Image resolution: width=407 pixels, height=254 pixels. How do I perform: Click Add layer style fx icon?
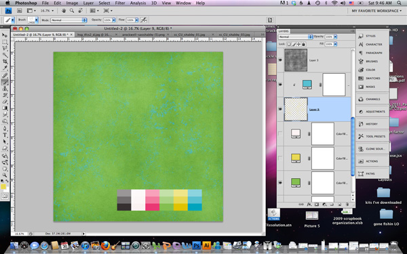[x=309, y=205]
